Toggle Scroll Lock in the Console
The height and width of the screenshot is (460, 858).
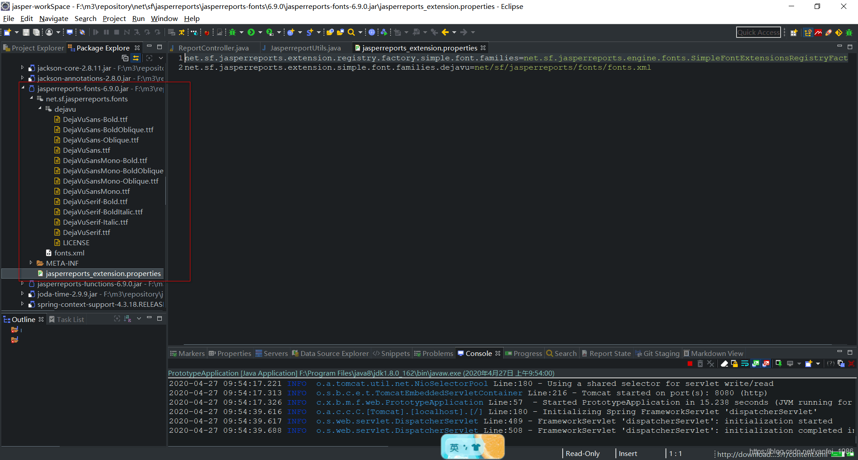pos(734,364)
